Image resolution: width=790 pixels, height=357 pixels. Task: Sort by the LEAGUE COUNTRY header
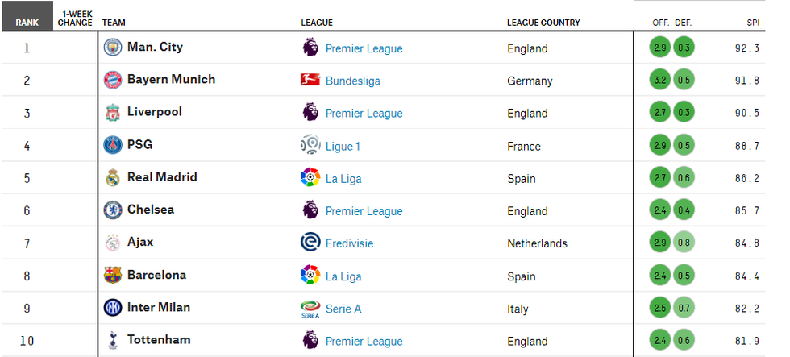click(x=543, y=23)
